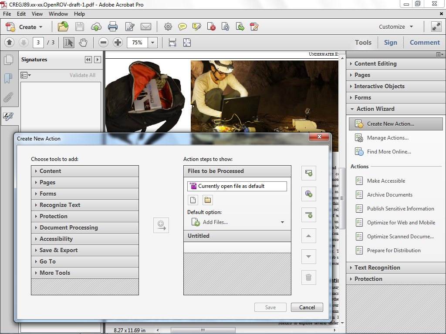Open the Attachments paperclip panel
The image size is (446, 334).
pos(8,97)
